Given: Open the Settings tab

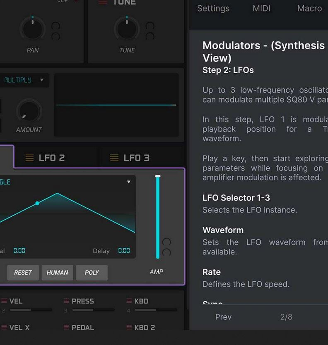Looking at the screenshot, I should 213,8.
